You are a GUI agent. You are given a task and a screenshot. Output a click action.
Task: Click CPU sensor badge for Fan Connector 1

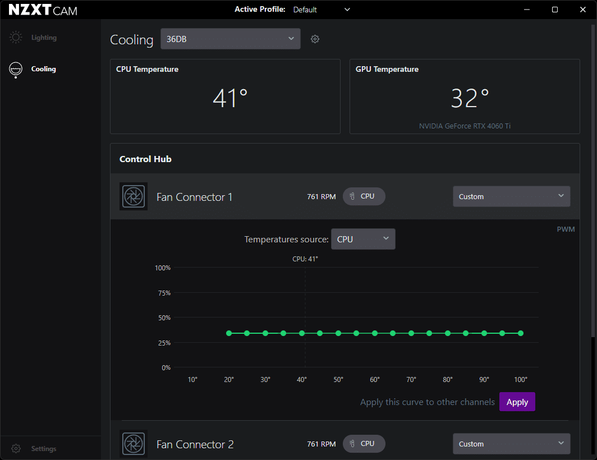click(364, 196)
